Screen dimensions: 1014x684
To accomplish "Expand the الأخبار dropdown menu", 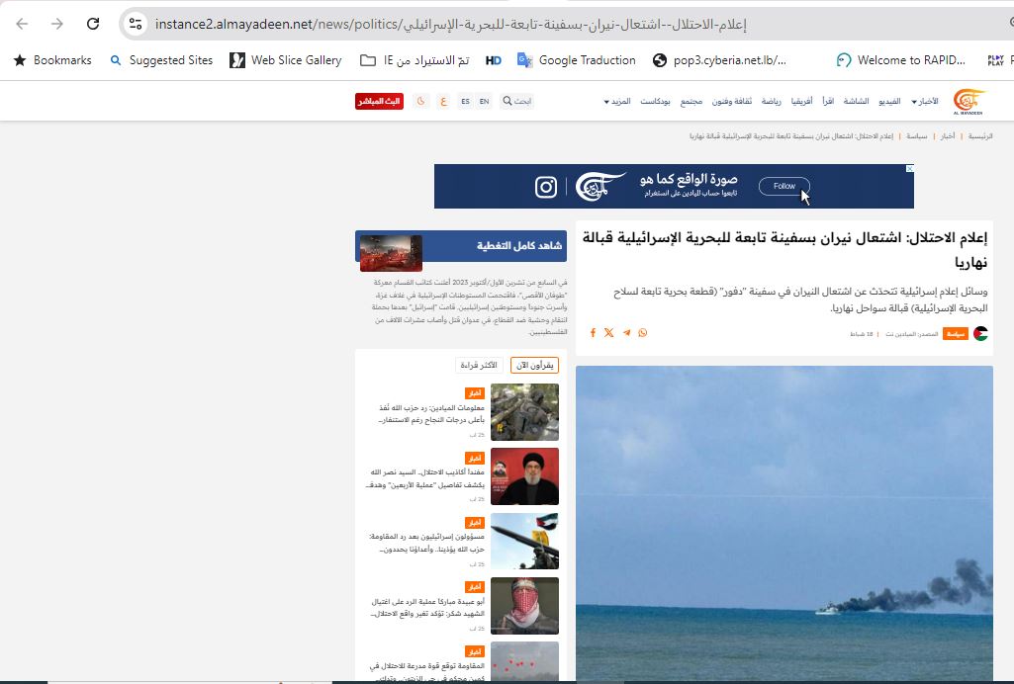I will (924, 101).
